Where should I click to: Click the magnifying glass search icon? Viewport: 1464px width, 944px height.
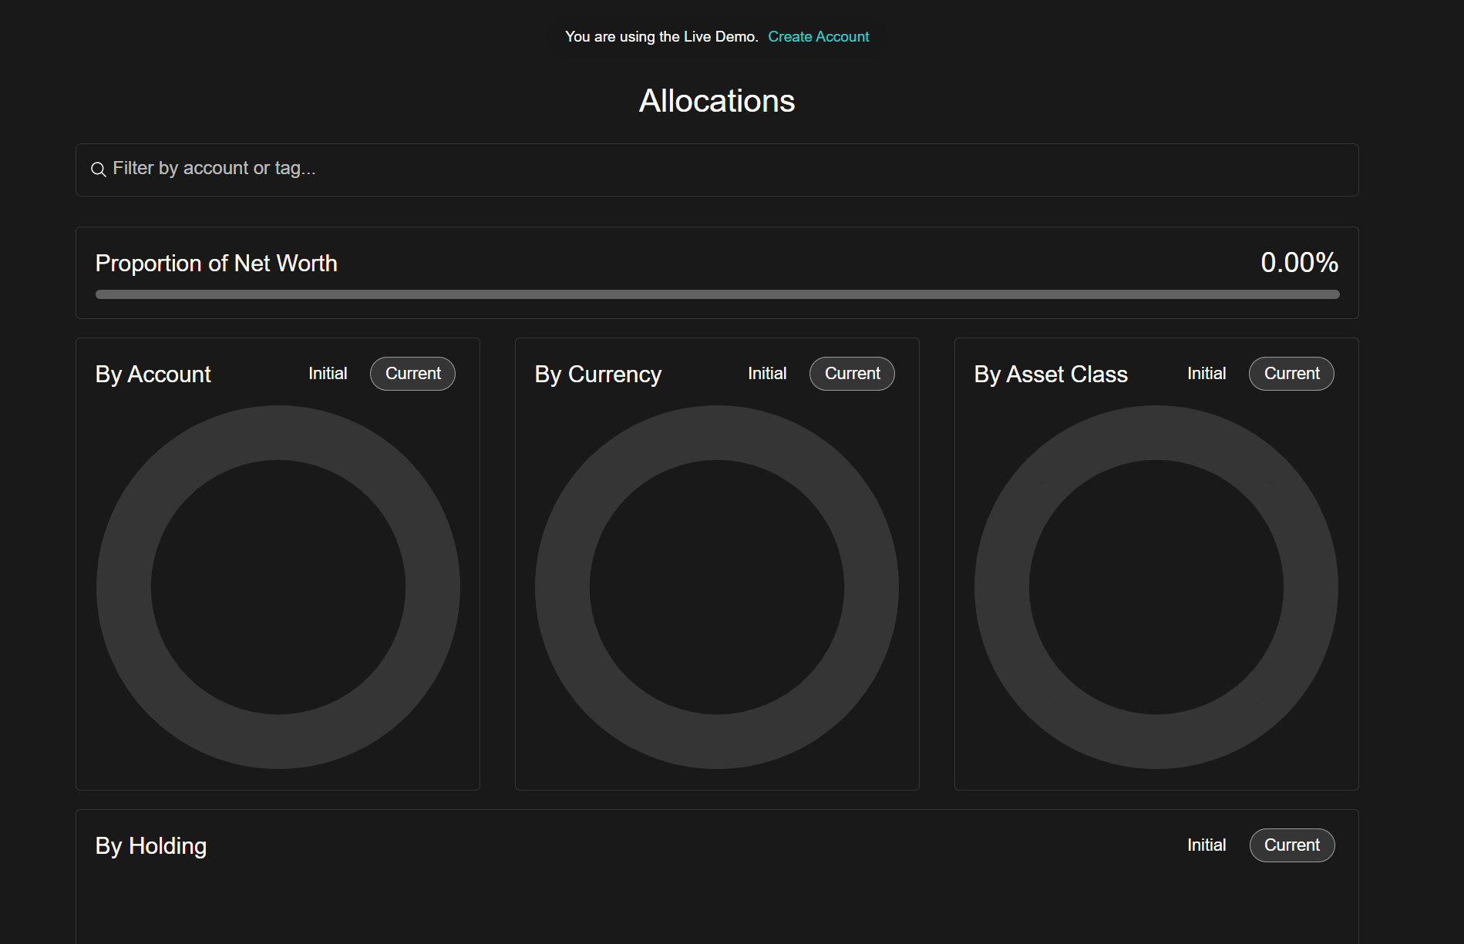99,169
